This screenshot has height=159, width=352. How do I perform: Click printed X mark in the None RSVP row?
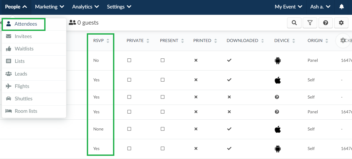[196, 129]
